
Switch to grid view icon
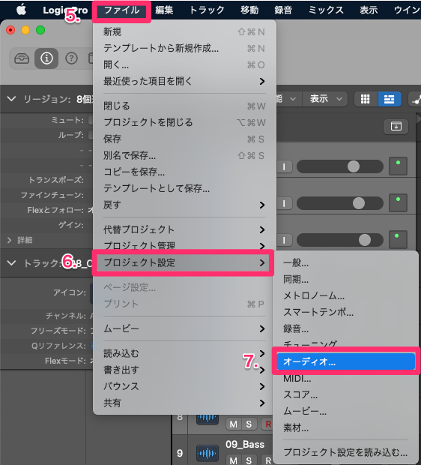[x=366, y=99]
